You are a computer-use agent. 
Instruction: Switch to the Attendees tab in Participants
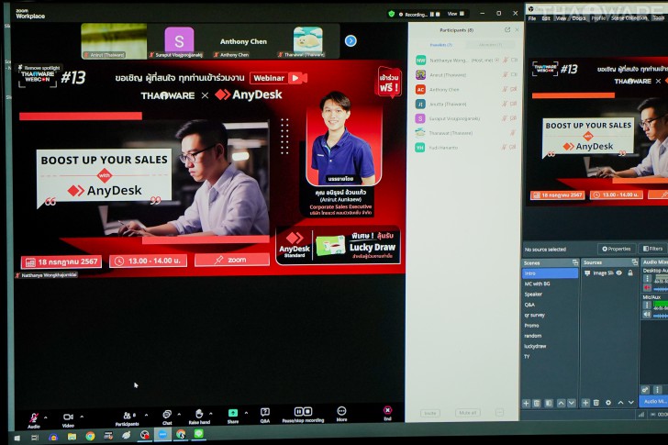pyautogui.click(x=490, y=45)
